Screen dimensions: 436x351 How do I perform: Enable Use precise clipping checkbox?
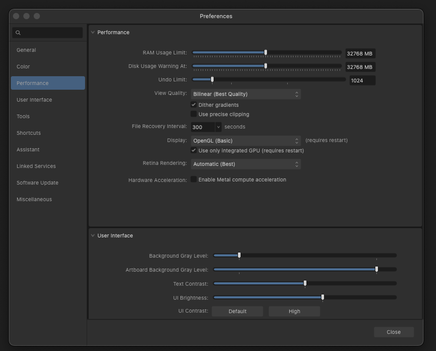click(194, 114)
